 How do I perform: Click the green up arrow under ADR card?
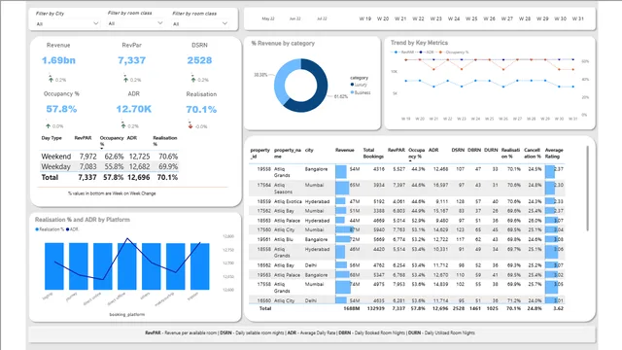(123, 125)
